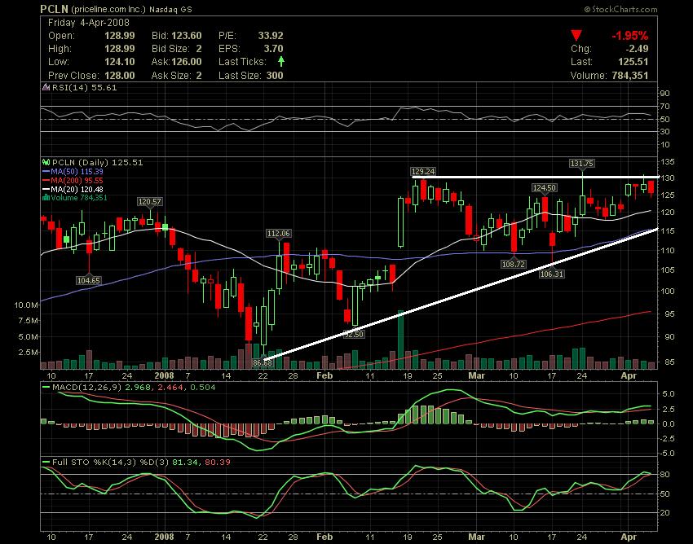Viewport: 693px width, 544px height.
Task: Click the green Last Ticks up arrow
Action: (281, 61)
